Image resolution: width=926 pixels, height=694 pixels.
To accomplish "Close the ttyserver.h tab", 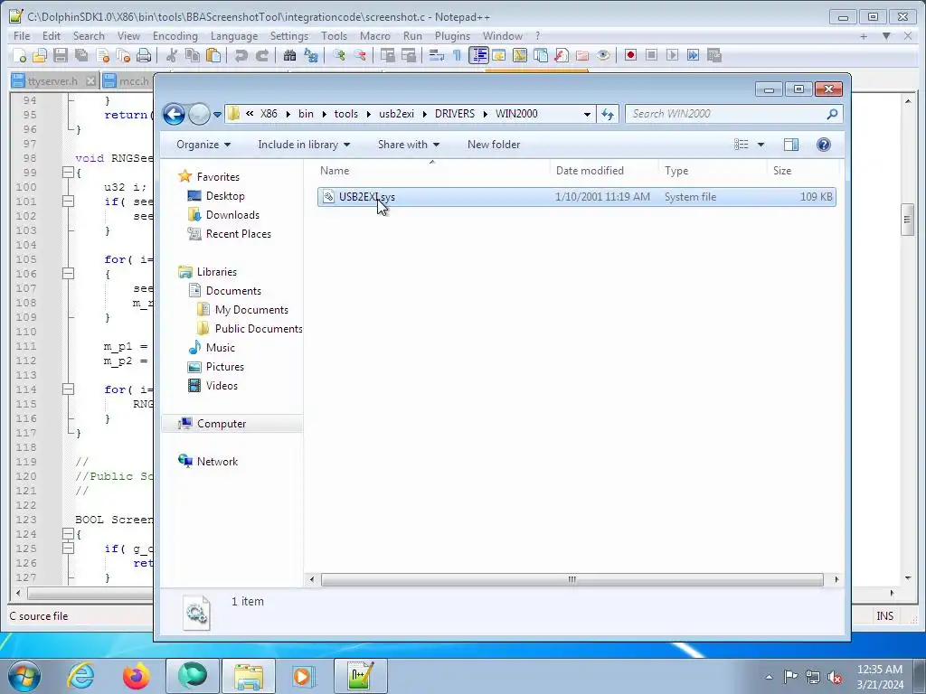I will click(x=90, y=80).
